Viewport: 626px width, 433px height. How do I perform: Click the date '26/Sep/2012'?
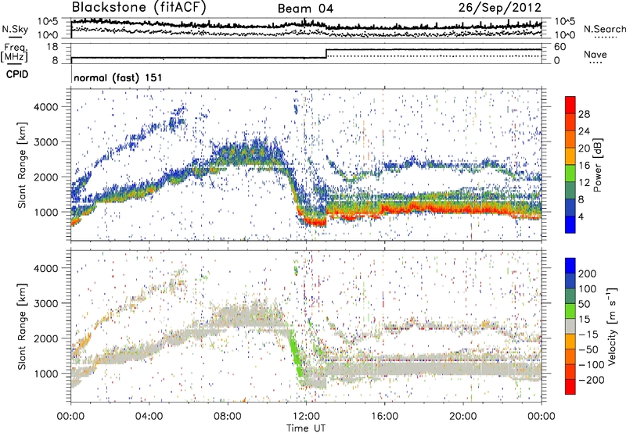pyautogui.click(x=500, y=8)
